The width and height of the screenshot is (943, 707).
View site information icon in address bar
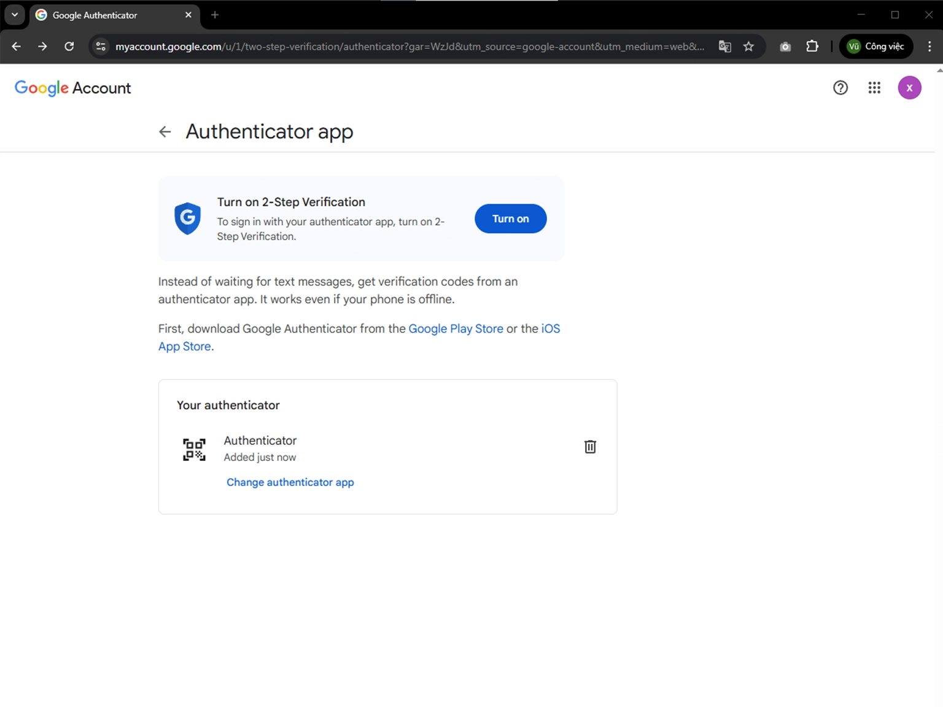pos(101,47)
